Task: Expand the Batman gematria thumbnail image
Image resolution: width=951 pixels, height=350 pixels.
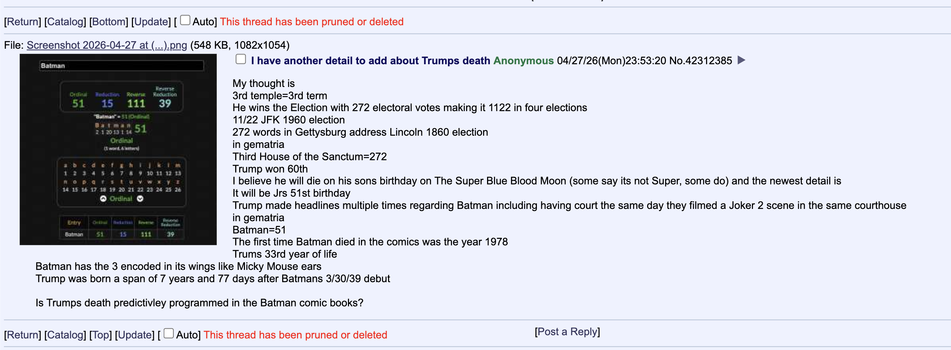Action: click(x=118, y=149)
